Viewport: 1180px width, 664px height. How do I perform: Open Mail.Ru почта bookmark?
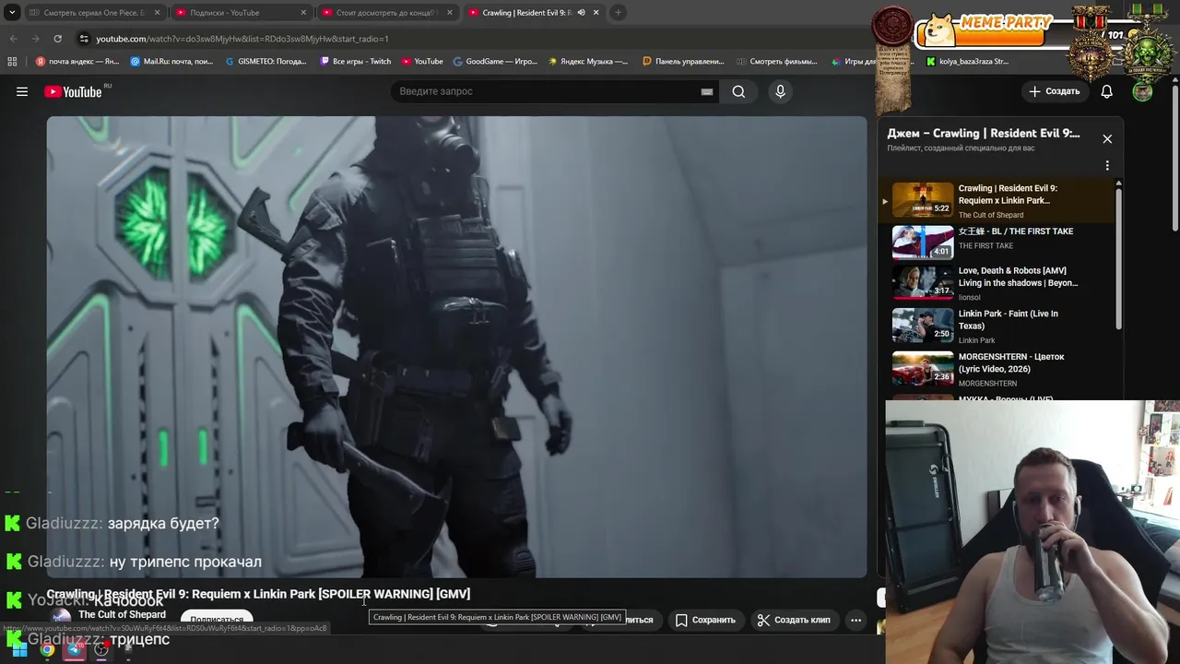click(172, 62)
